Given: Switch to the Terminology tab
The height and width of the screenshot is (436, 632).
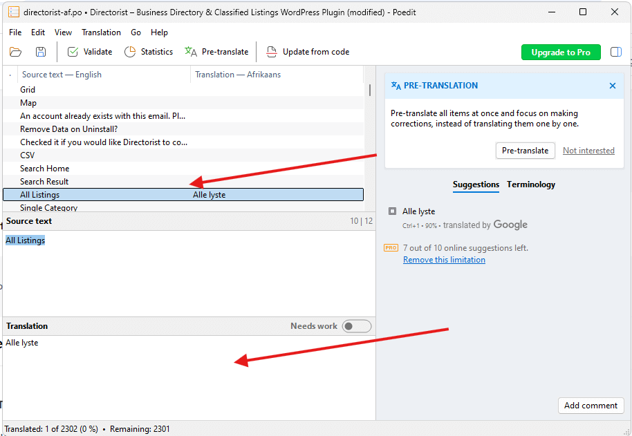Looking at the screenshot, I should coord(530,184).
